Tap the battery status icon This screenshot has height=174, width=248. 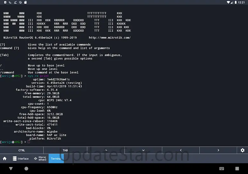point(236,2)
